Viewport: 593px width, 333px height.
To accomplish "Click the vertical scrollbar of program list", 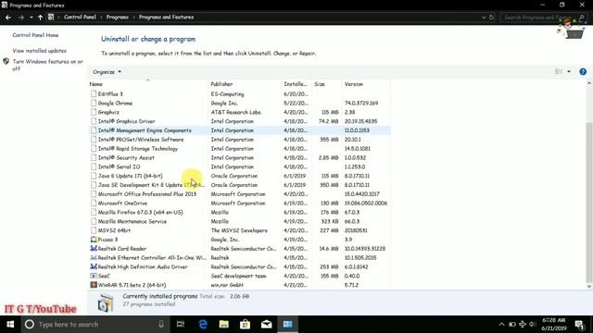I will pyautogui.click(x=589, y=202).
